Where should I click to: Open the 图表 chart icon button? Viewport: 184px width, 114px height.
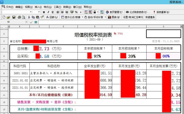click(114, 17)
